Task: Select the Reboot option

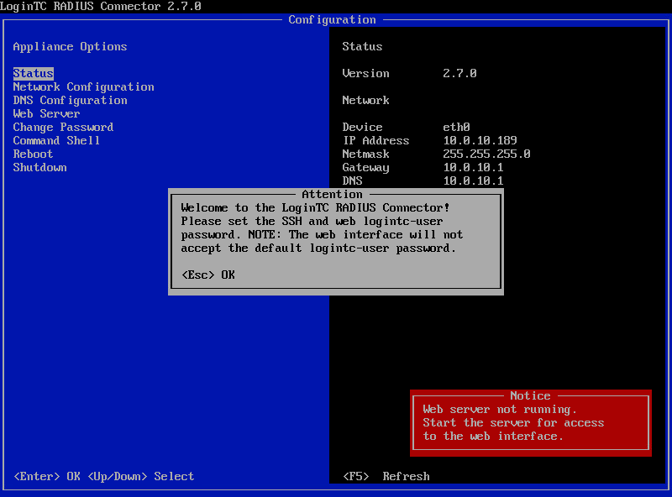Action: 33,154
